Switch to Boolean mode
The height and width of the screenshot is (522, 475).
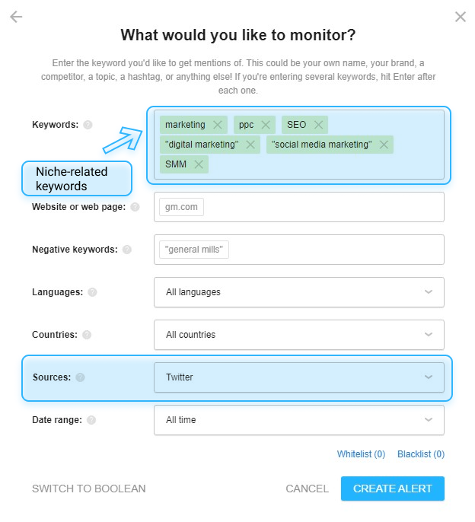pyautogui.click(x=89, y=489)
